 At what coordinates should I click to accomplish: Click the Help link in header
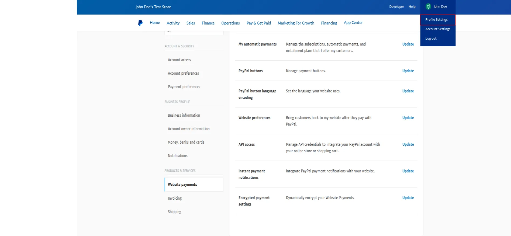coord(412,7)
